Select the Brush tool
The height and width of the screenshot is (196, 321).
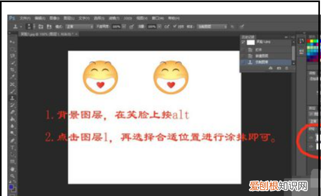(12, 91)
